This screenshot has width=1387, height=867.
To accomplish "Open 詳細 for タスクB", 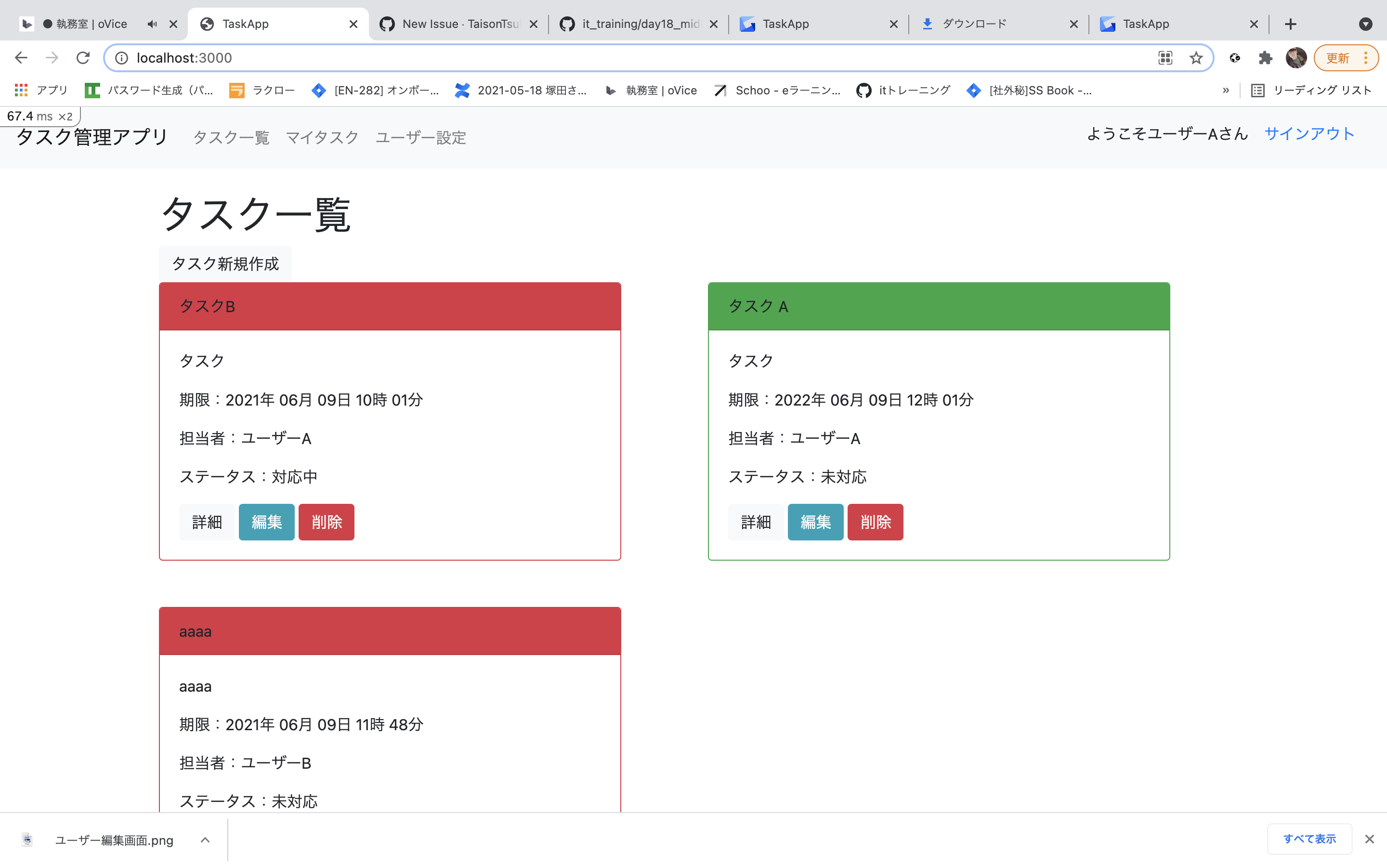I will tap(207, 522).
